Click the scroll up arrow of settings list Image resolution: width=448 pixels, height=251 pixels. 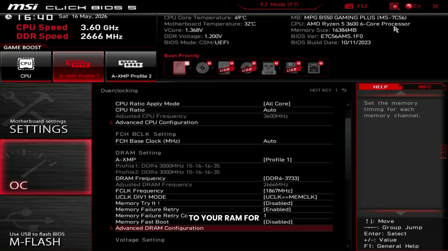348,105
